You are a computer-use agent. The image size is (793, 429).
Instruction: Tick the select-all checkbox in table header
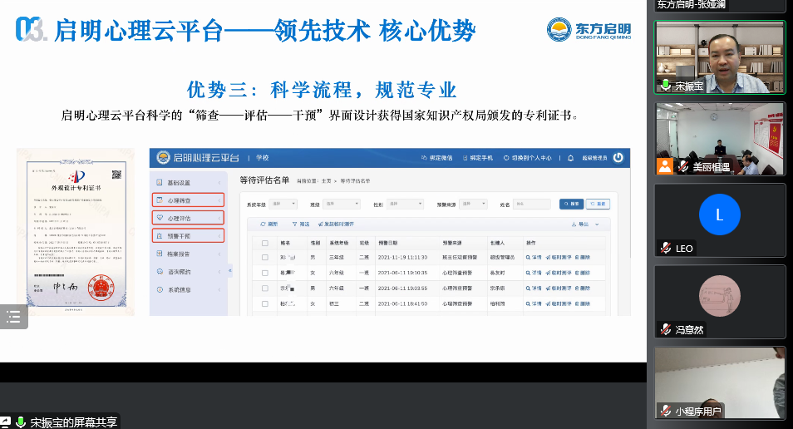click(x=265, y=244)
